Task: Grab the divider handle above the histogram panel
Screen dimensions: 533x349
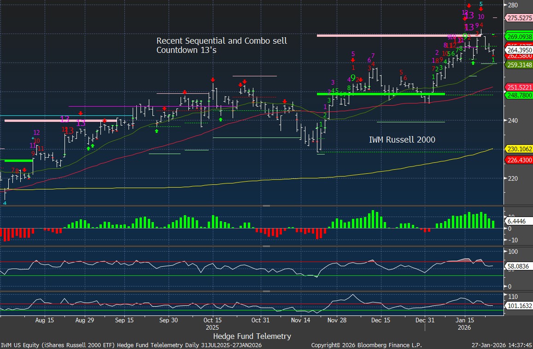Action: [x=266, y=206]
